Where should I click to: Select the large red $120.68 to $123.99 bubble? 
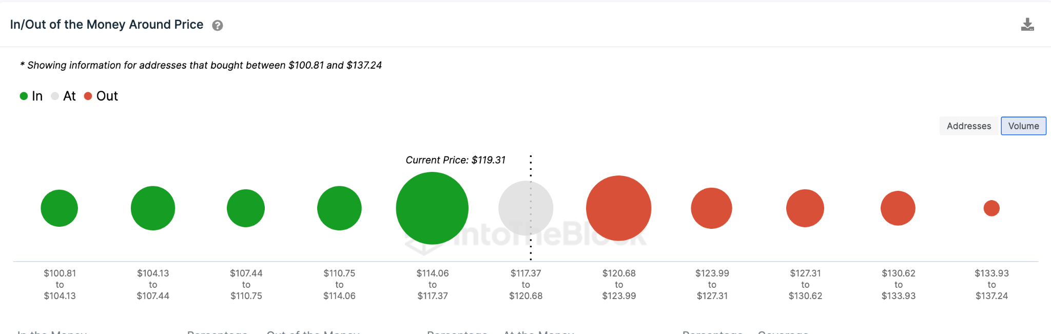pyautogui.click(x=619, y=208)
